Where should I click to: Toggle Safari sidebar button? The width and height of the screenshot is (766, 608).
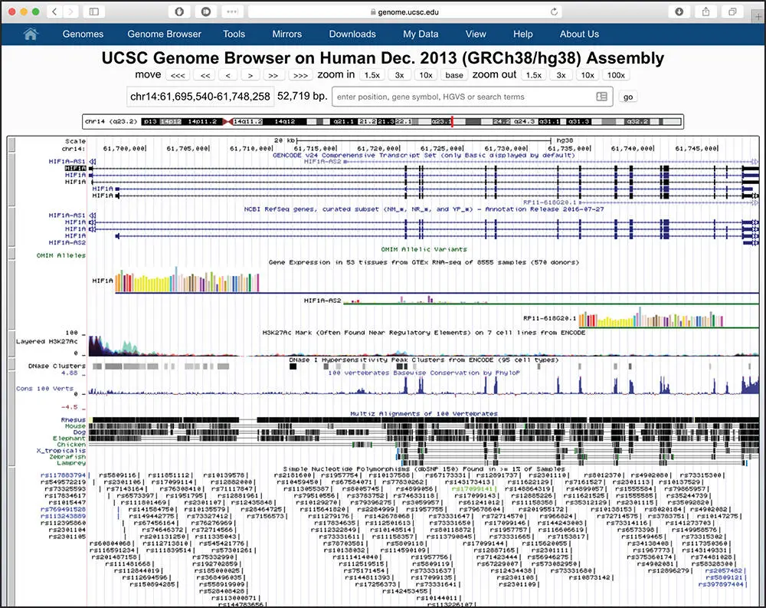93,12
